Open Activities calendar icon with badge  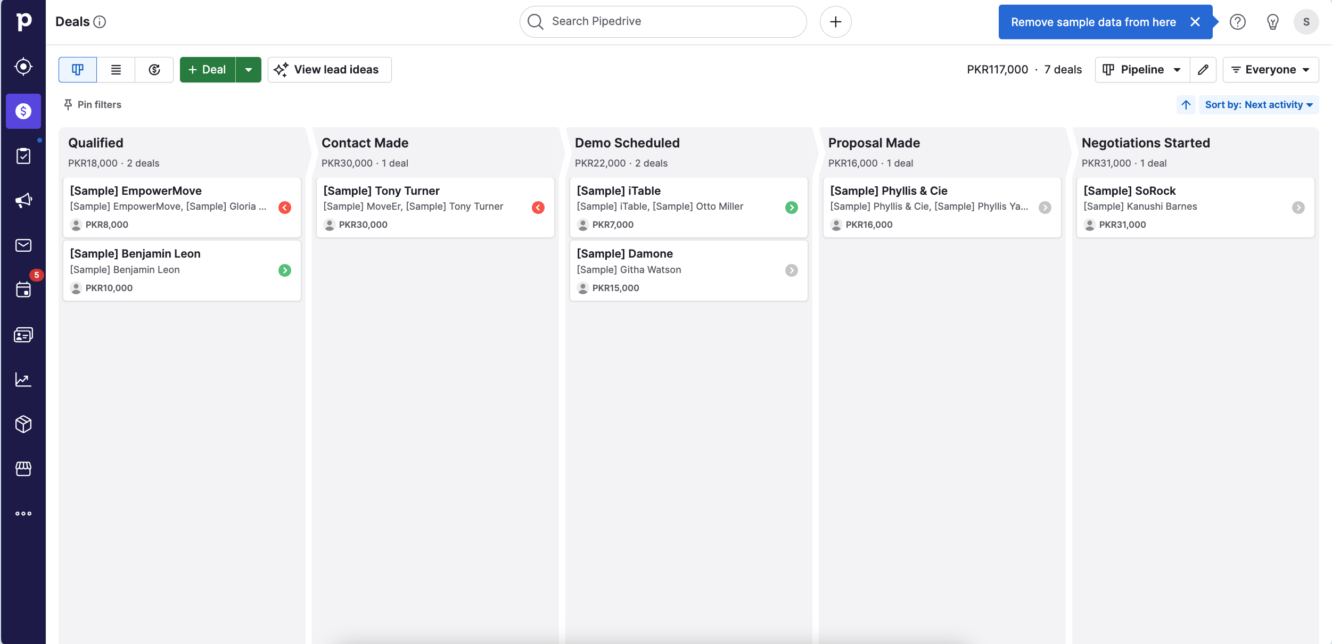(23, 290)
